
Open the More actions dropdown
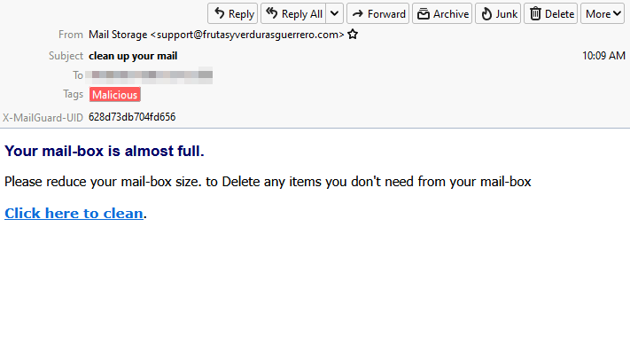603,13
